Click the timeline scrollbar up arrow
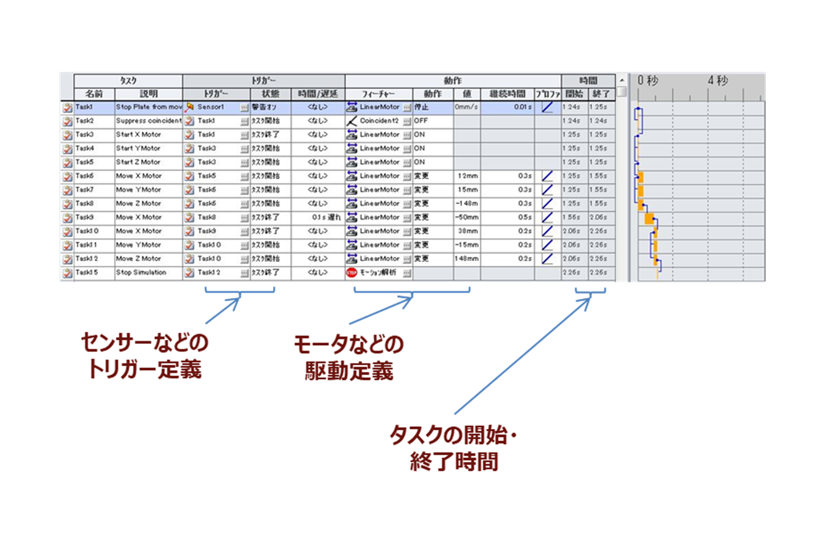 (622, 80)
